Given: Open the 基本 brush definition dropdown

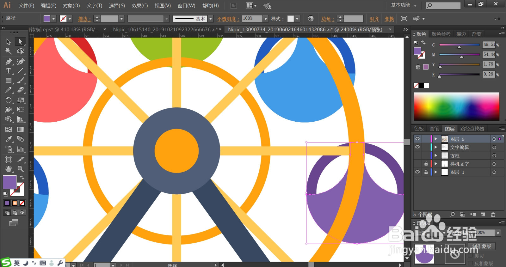Looking at the screenshot, I should (x=211, y=19).
